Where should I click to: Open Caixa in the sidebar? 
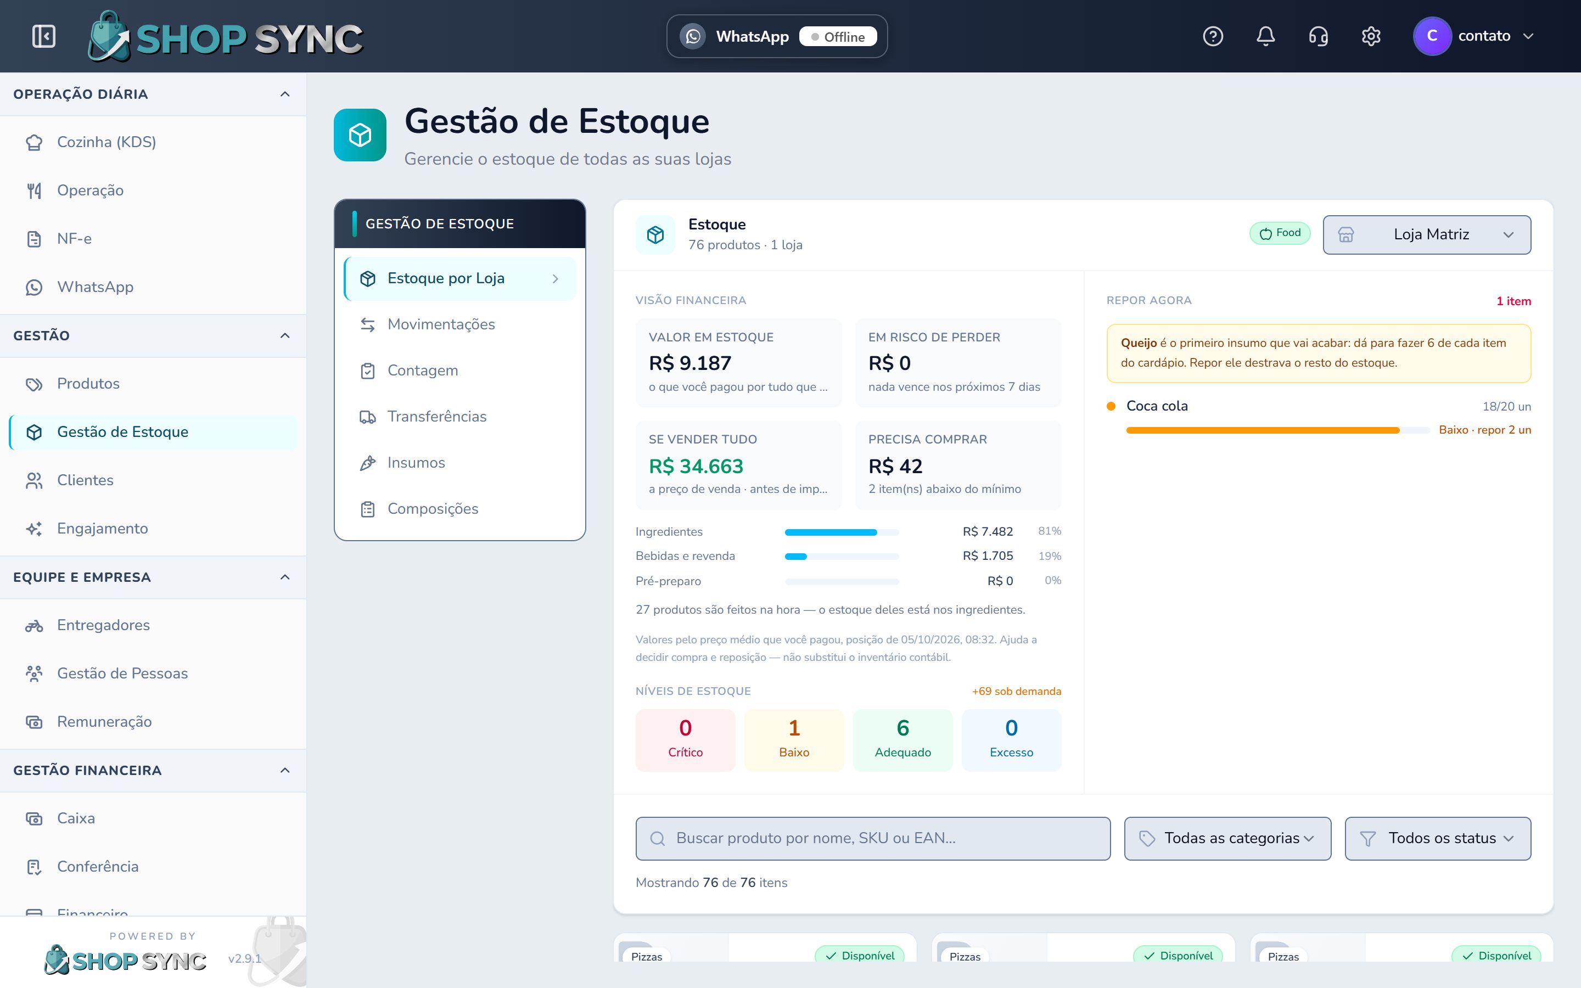(153, 818)
